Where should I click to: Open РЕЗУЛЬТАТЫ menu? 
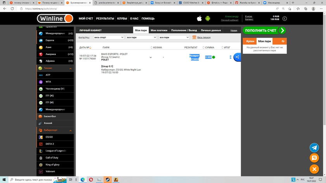pyautogui.click(x=105, y=19)
